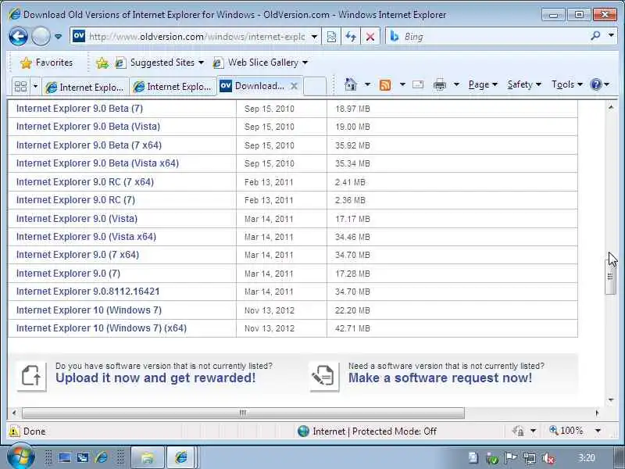The height and width of the screenshot is (469, 625).
Task: Click the horizontal scrollbar right arrow
Action: pos(597,413)
